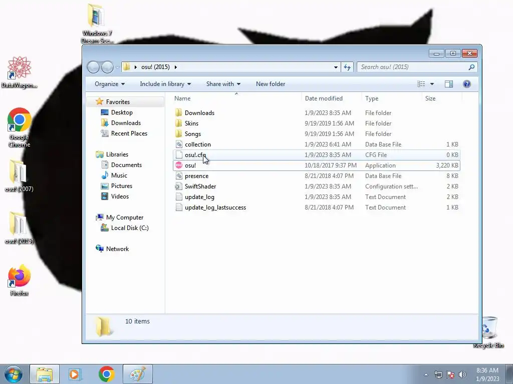Click the Explorer forward navigation button
This screenshot has height=384, width=513.
point(107,67)
